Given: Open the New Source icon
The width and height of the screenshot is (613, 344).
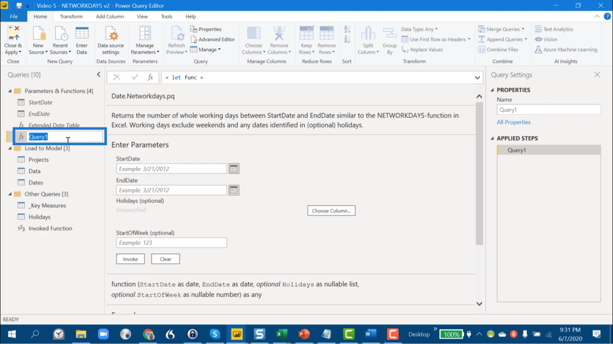Looking at the screenshot, I should click(x=38, y=33).
